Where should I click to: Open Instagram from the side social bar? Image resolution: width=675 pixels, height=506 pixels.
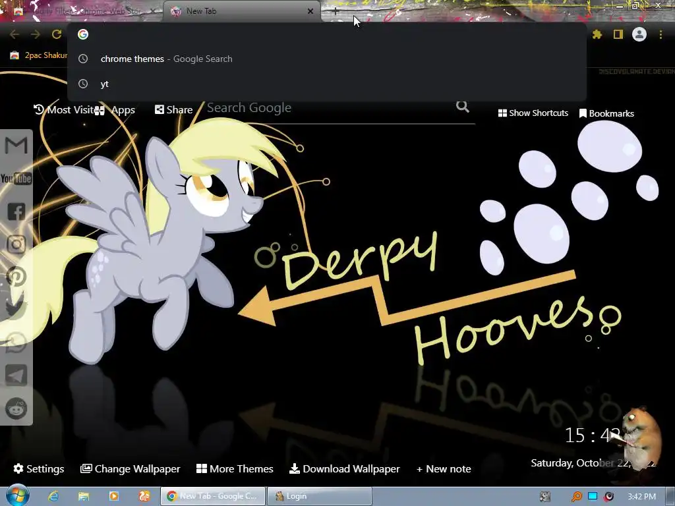(16, 244)
